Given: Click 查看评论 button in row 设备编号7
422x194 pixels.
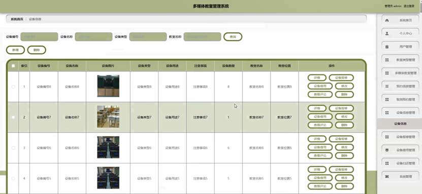Looking at the screenshot, I should 320,125.
